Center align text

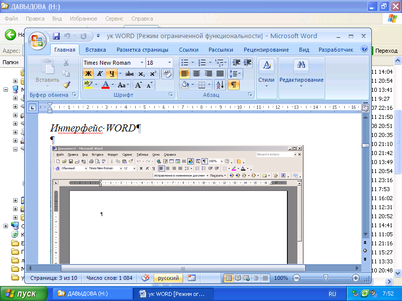click(196, 74)
